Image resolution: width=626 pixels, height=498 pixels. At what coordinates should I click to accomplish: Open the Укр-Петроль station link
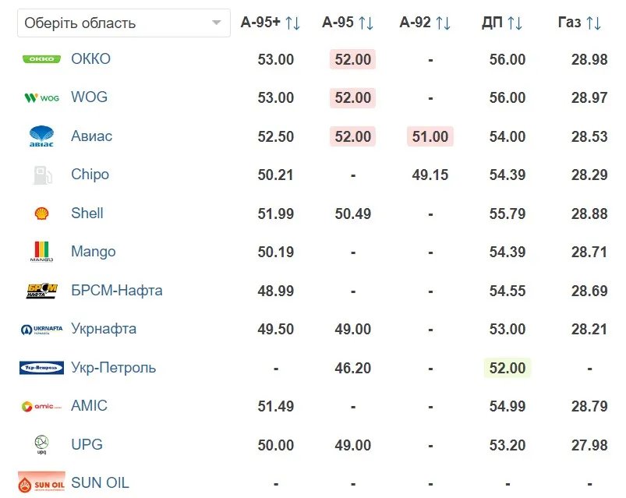click(x=113, y=368)
